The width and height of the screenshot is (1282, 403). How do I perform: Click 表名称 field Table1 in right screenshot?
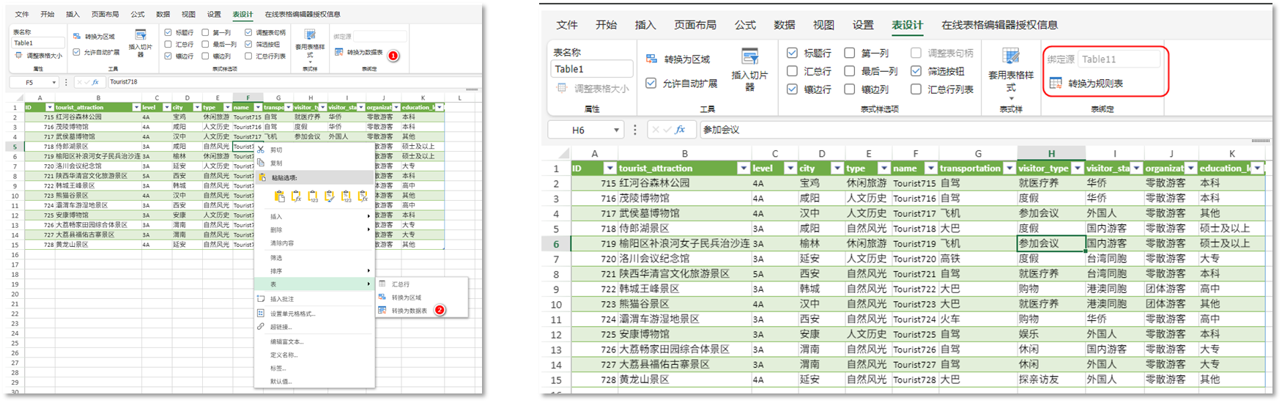click(x=592, y=69)
